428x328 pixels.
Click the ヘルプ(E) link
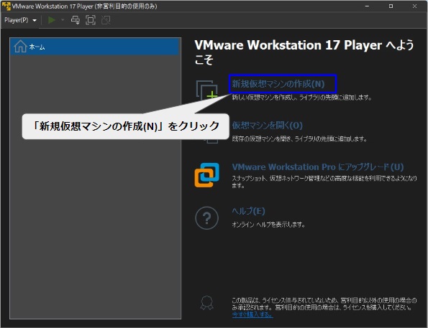[x=248, y=211]
